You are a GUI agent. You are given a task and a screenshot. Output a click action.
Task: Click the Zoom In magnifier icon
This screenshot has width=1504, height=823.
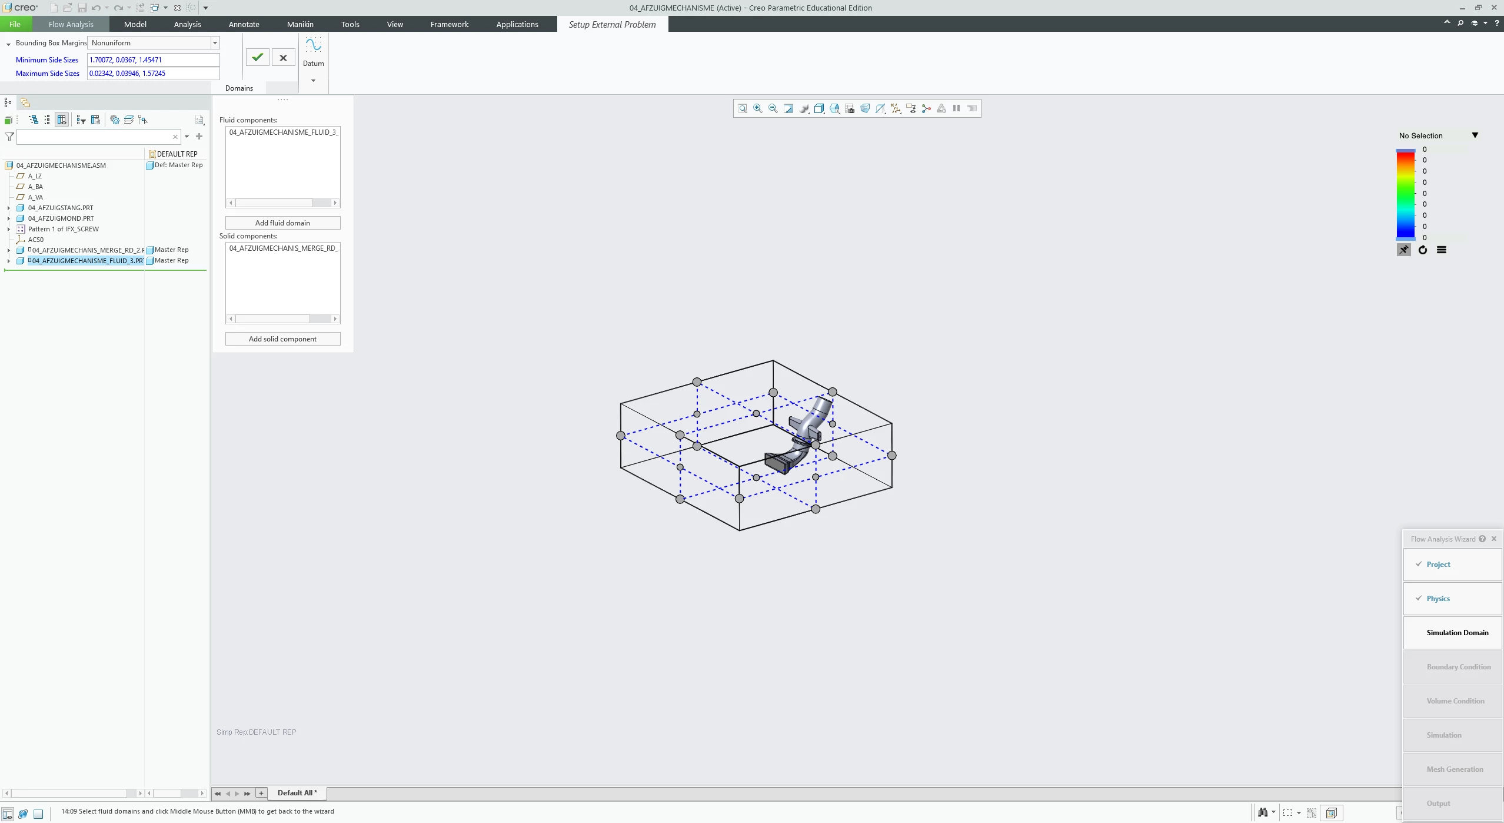tap(758, 108)
